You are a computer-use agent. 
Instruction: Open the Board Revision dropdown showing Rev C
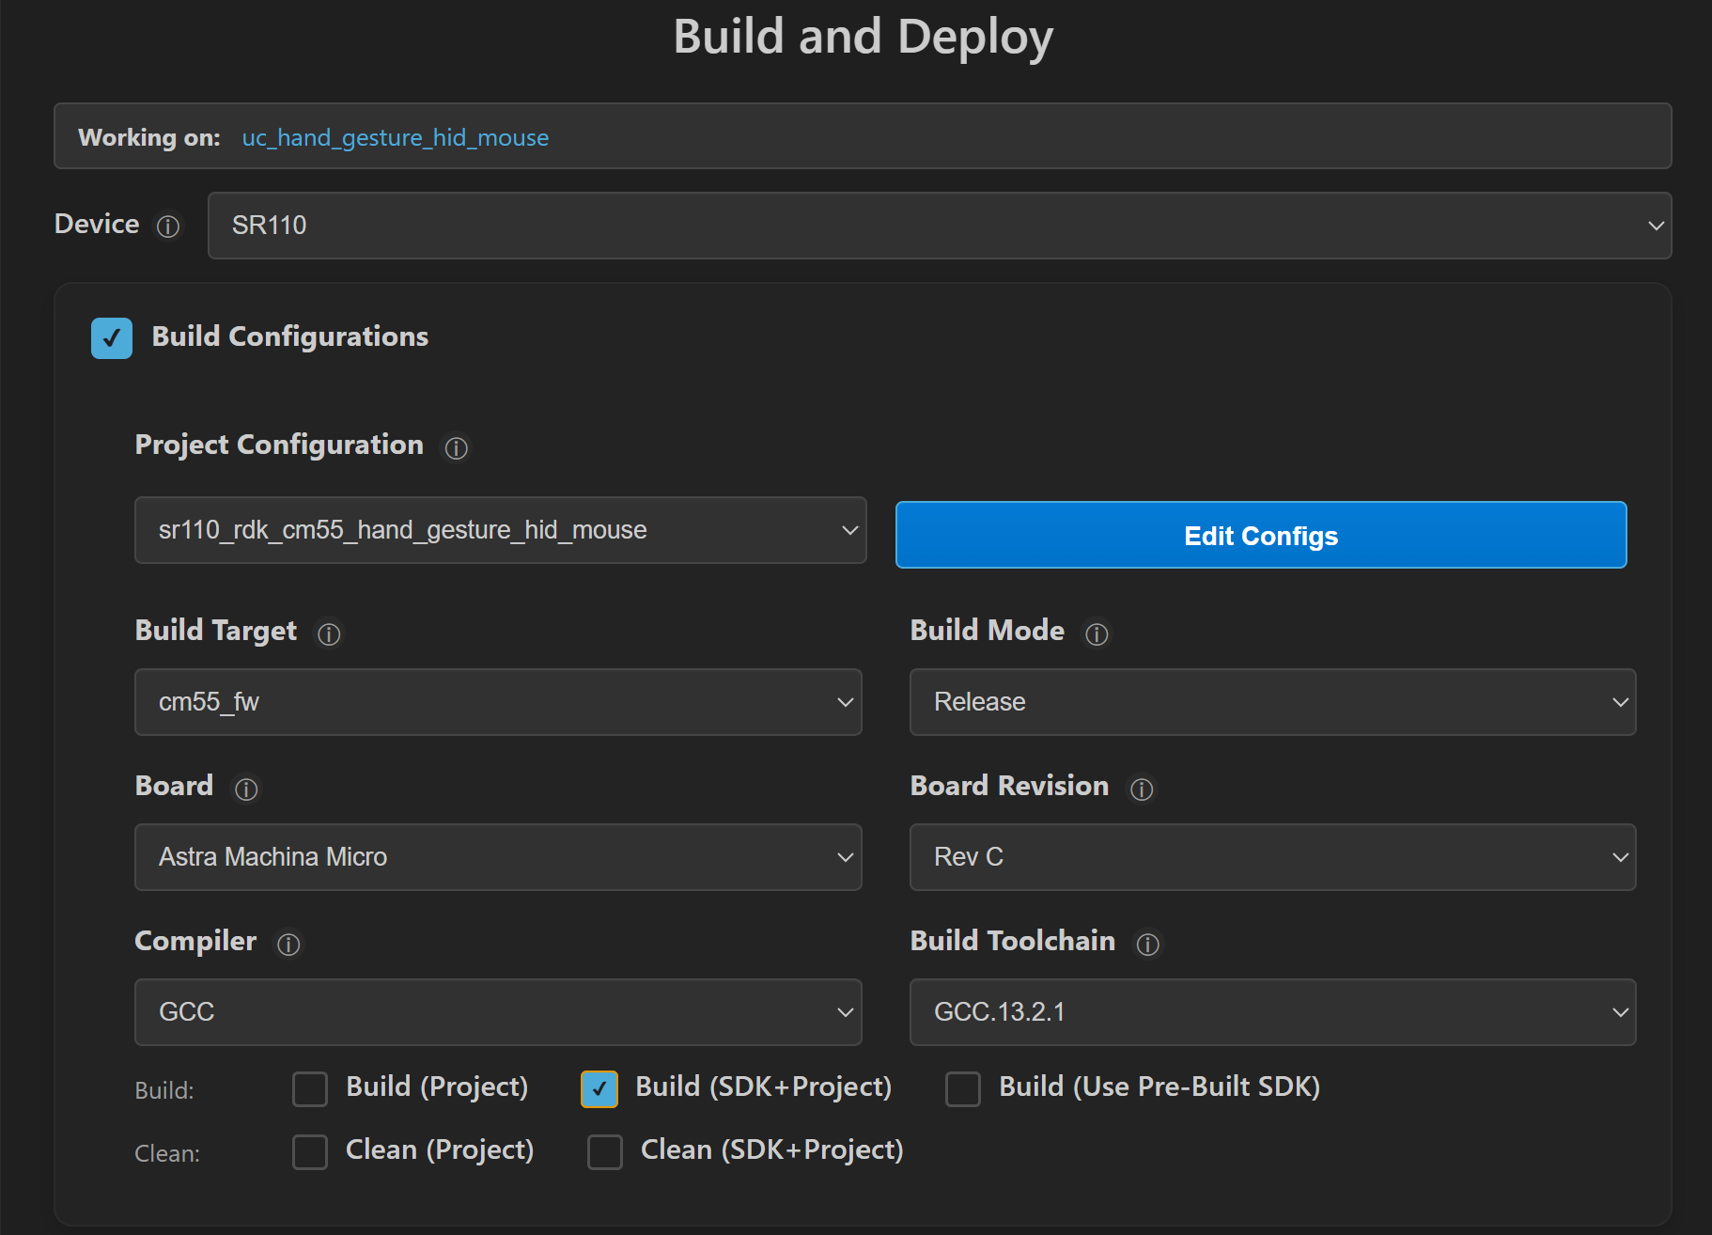coord(1273,857)
